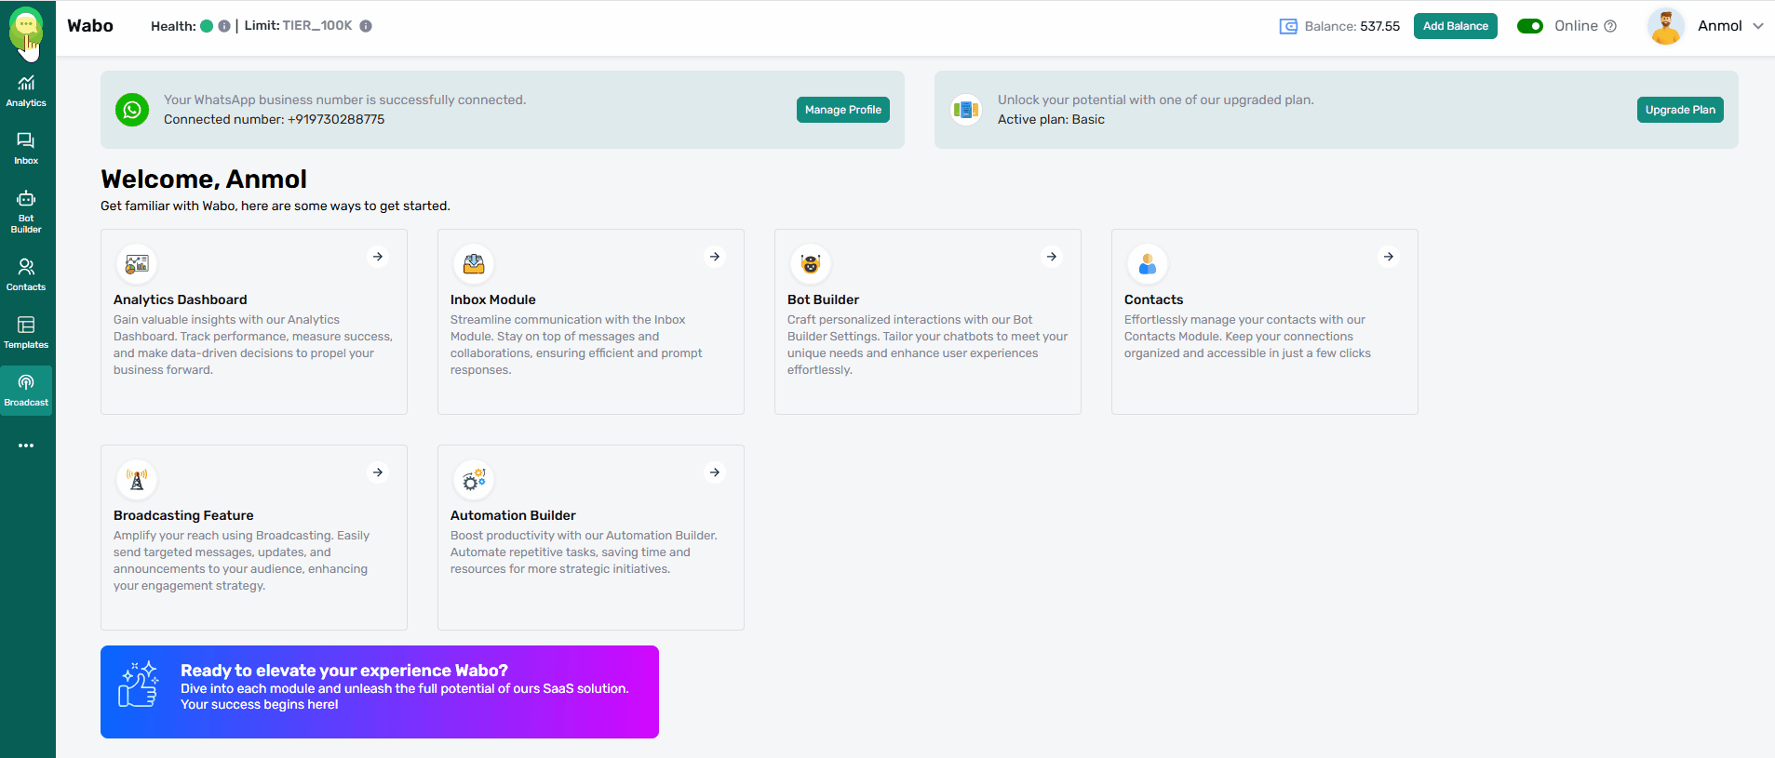Viewport: 1775px width, 758px height.
Task: Open Analytics from the sidebar
Action: point(26,91)
